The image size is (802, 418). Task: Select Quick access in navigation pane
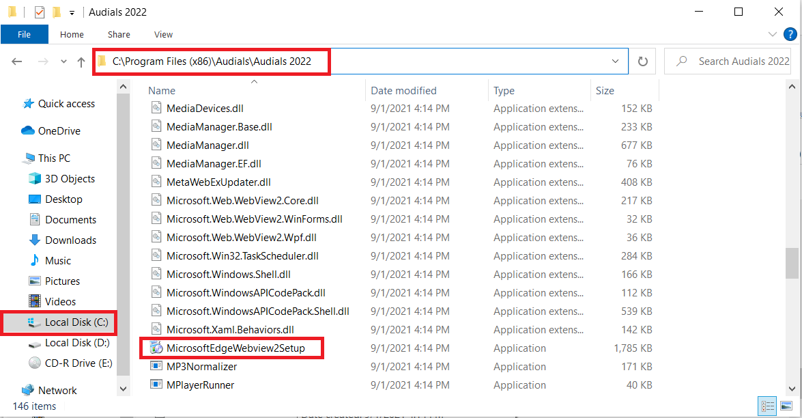(59, 104)
